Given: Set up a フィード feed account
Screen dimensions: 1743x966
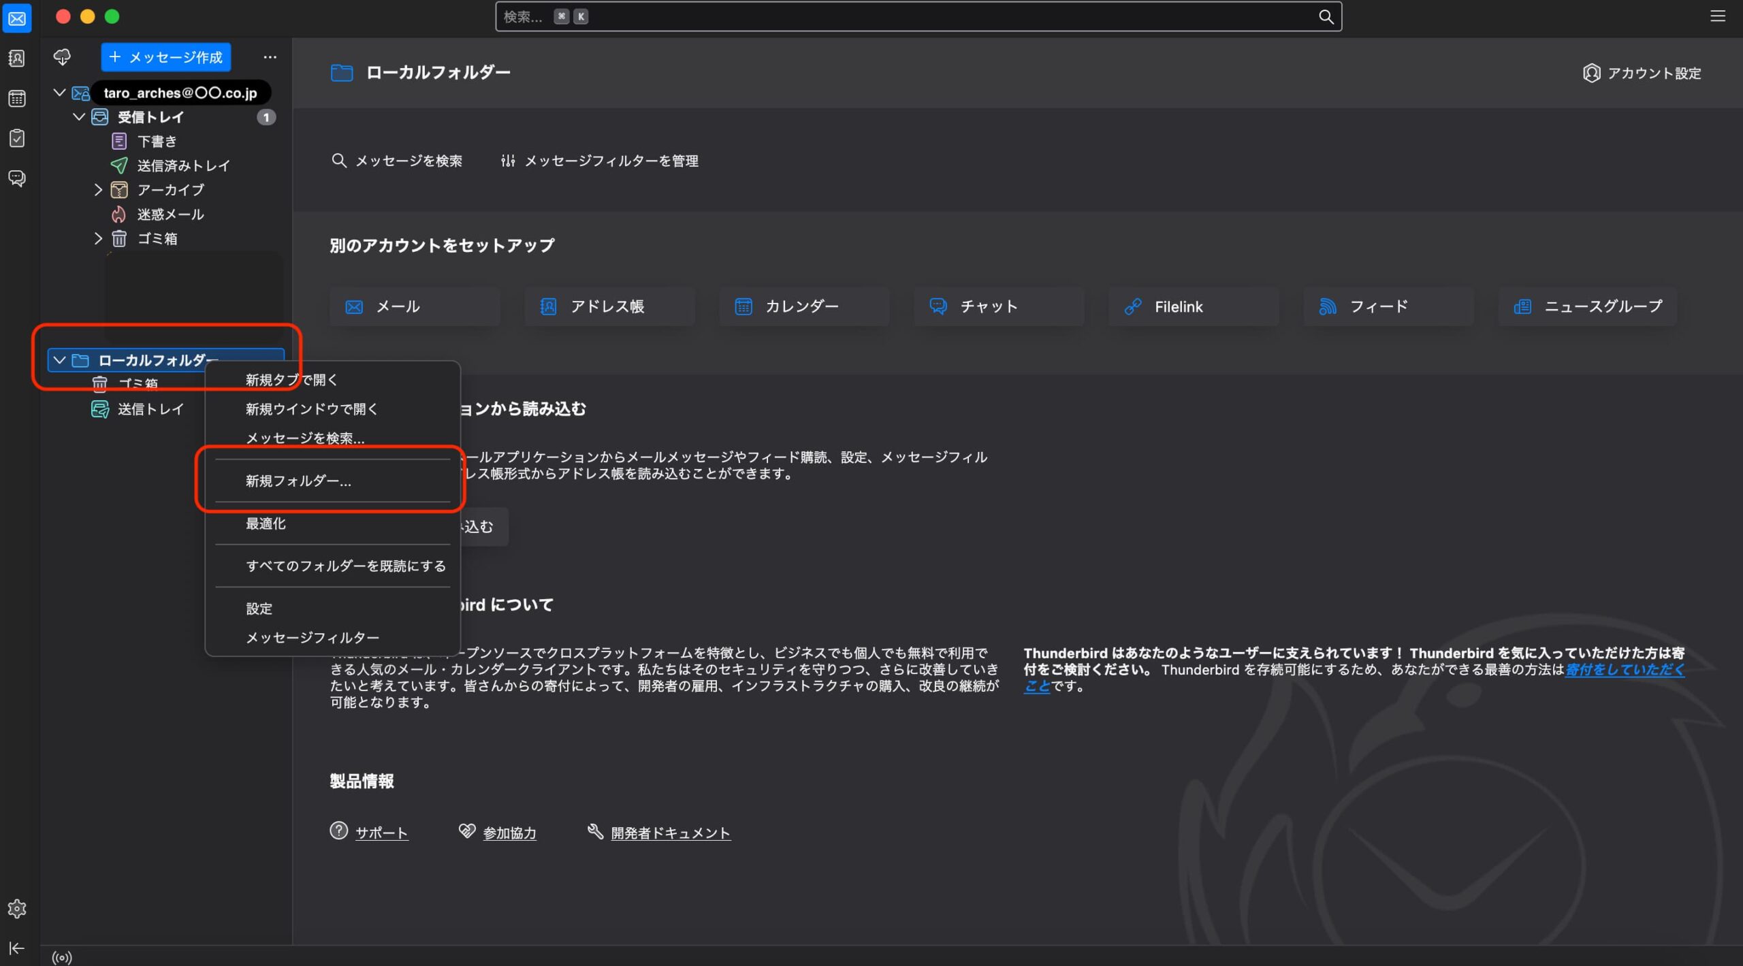Looking at the screenshot, I should pyautogui.click(x=1387, y=306).
